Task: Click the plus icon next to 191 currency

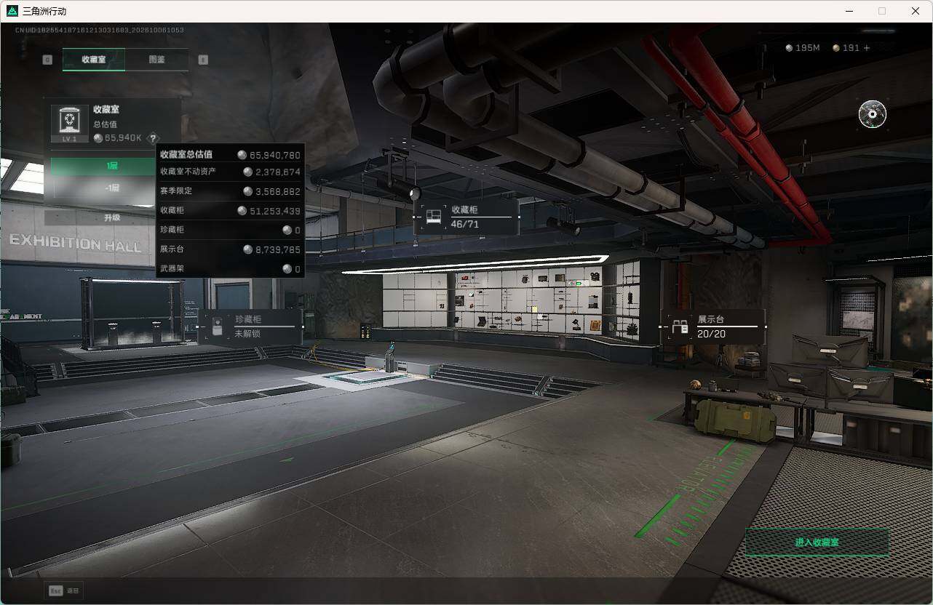Action: [x=866, y=48]
